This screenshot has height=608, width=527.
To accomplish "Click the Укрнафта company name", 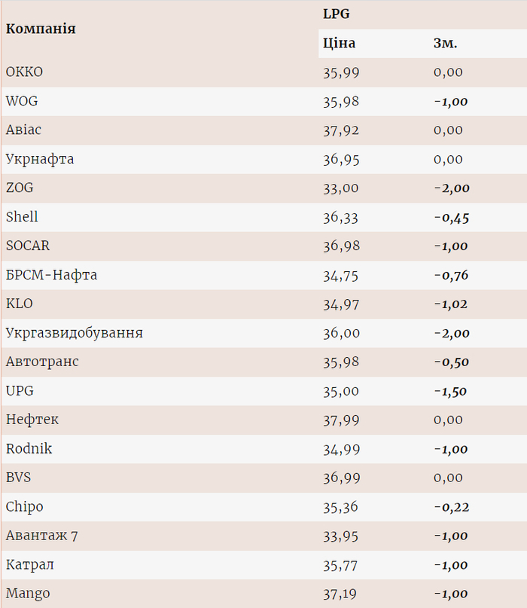I will (x=40, y=159).
